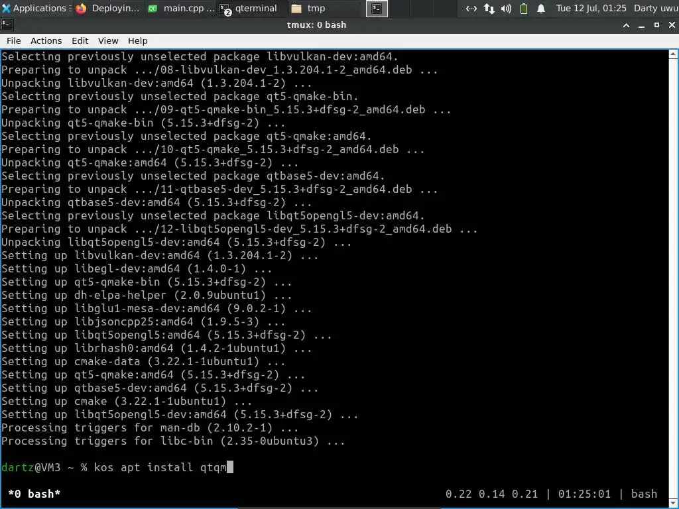Click the terminal window icon in title bar
The width and height of the screenshot is (679, 509).
tap(7, 25)
